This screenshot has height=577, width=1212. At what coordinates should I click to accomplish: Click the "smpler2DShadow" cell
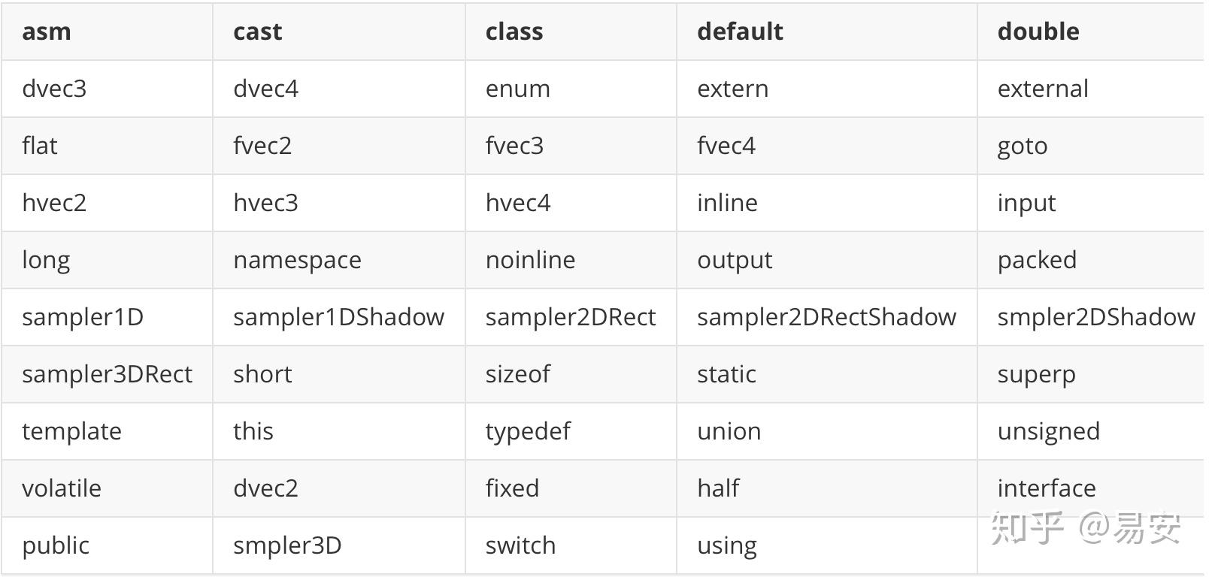[1095, 317]
